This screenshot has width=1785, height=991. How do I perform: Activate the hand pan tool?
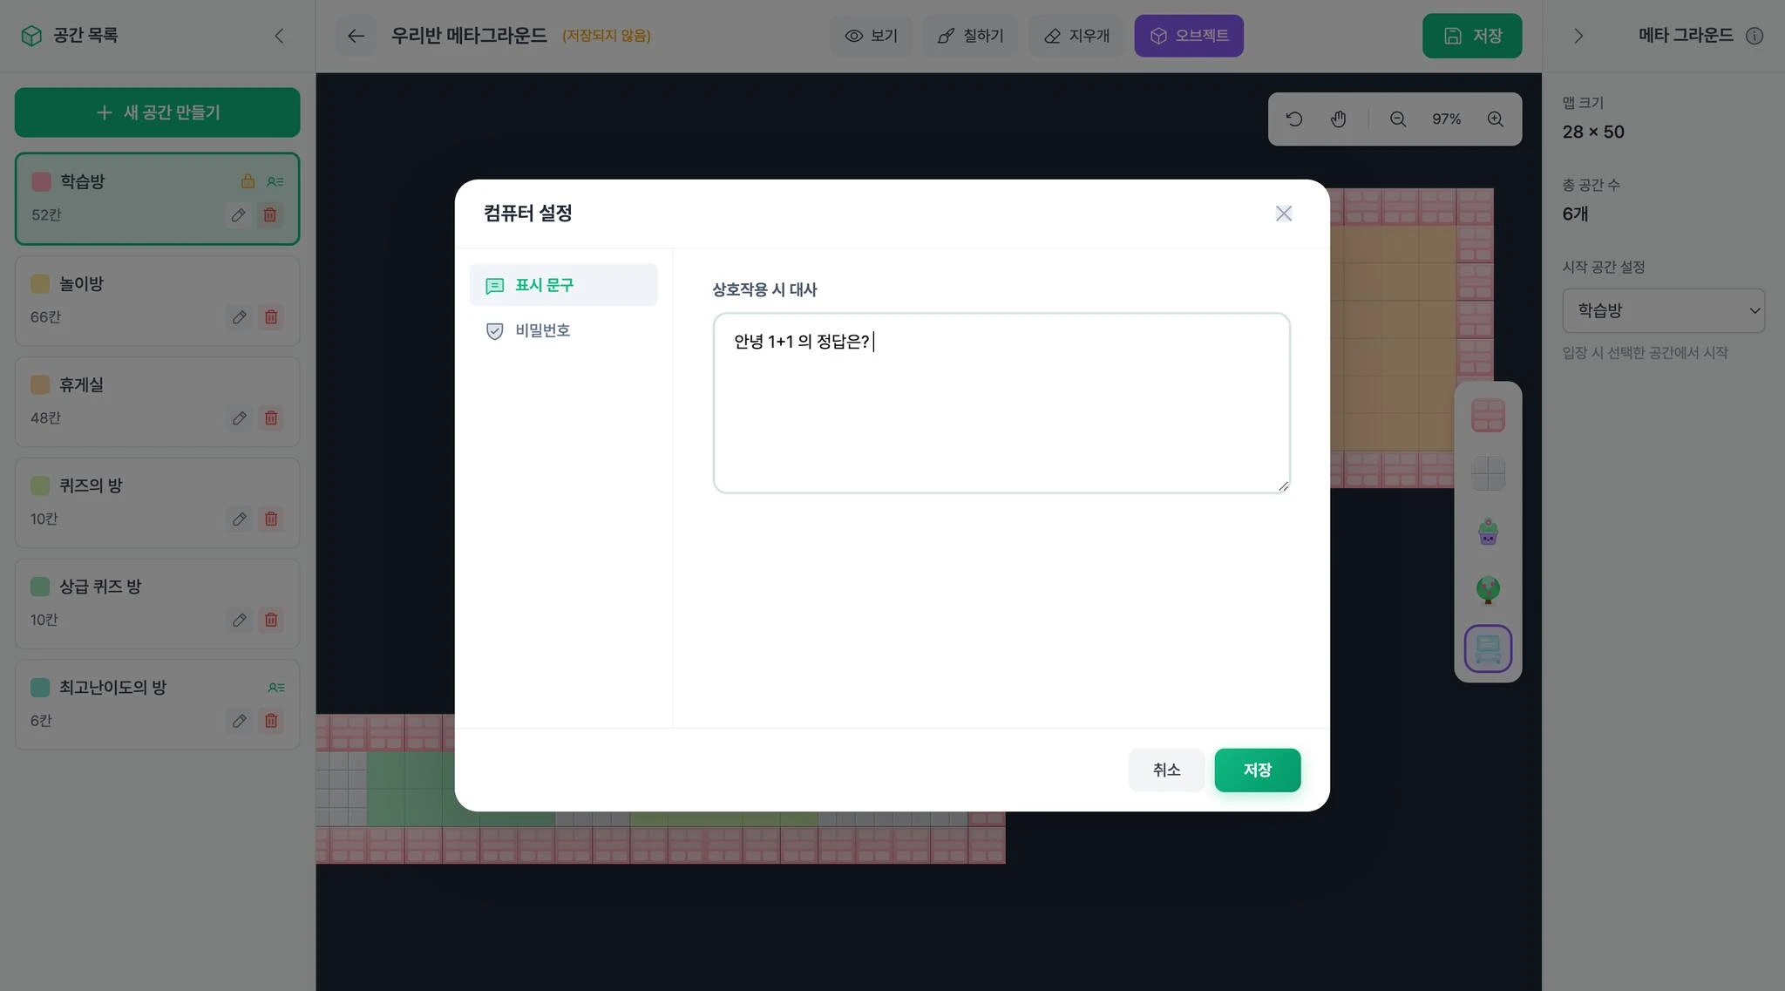[x=1338, y=119]
